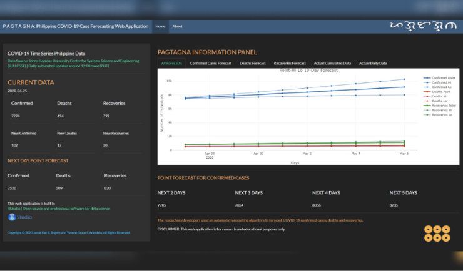Hide Deaths Point series via legend
This screenshot has height=271, width=463.
tap(440, 92)
